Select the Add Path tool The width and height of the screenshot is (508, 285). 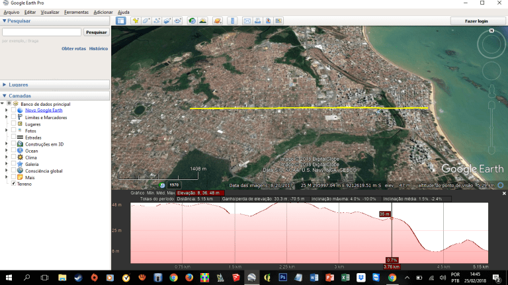click(157, 20)
